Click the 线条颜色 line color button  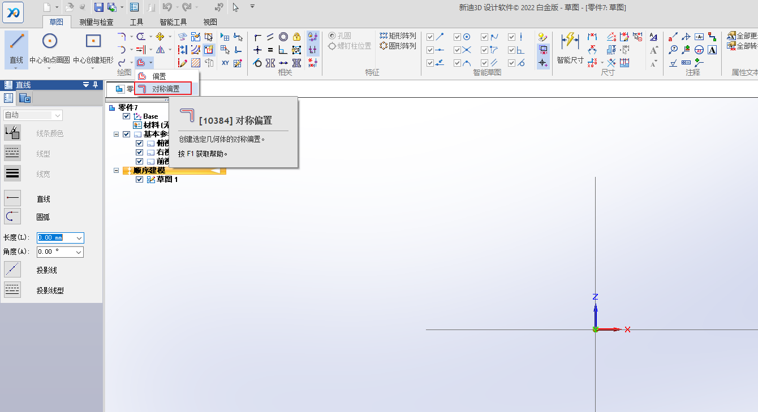click(x=12, y=133)
